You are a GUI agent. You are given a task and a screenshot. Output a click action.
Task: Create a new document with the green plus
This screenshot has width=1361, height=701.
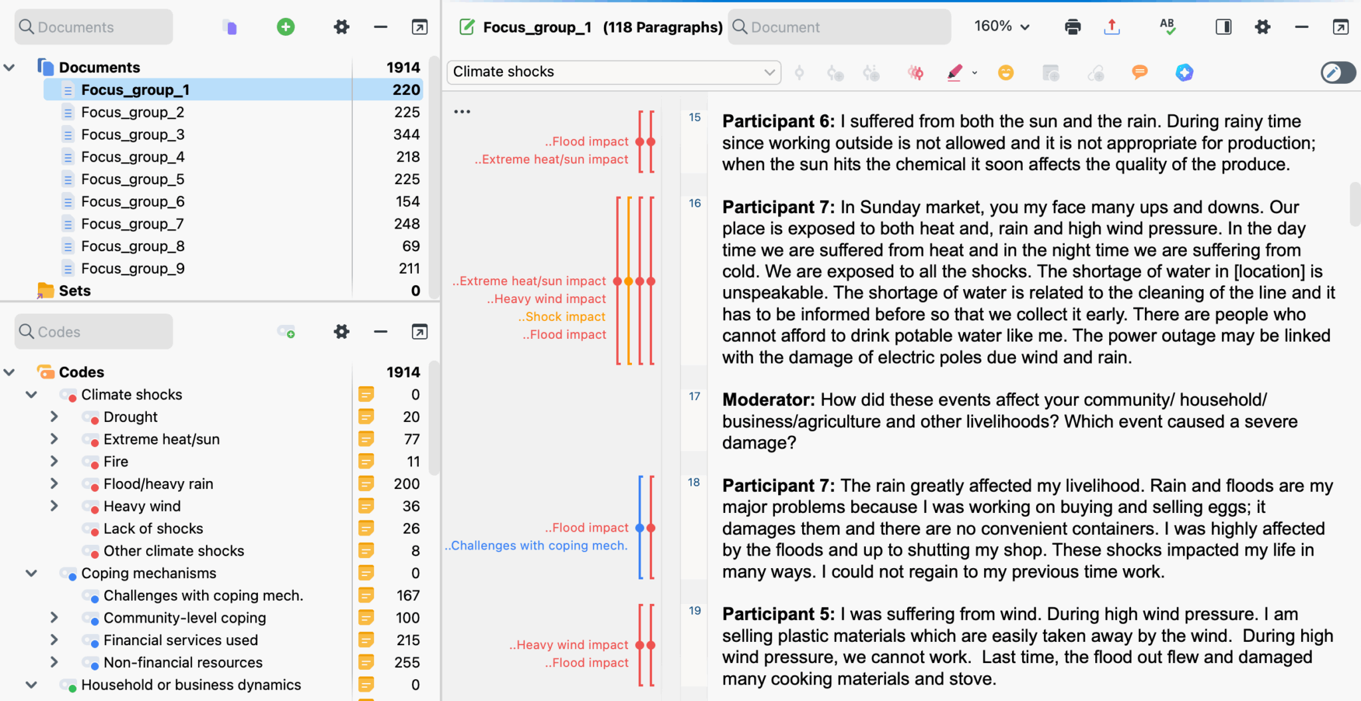285,27
